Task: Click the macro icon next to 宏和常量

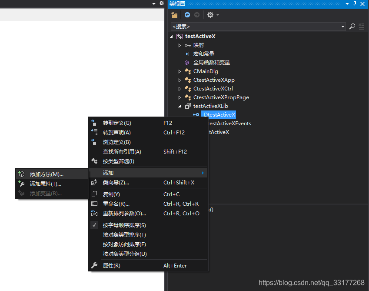Action: pyautogui.click(x=187, y=54)
